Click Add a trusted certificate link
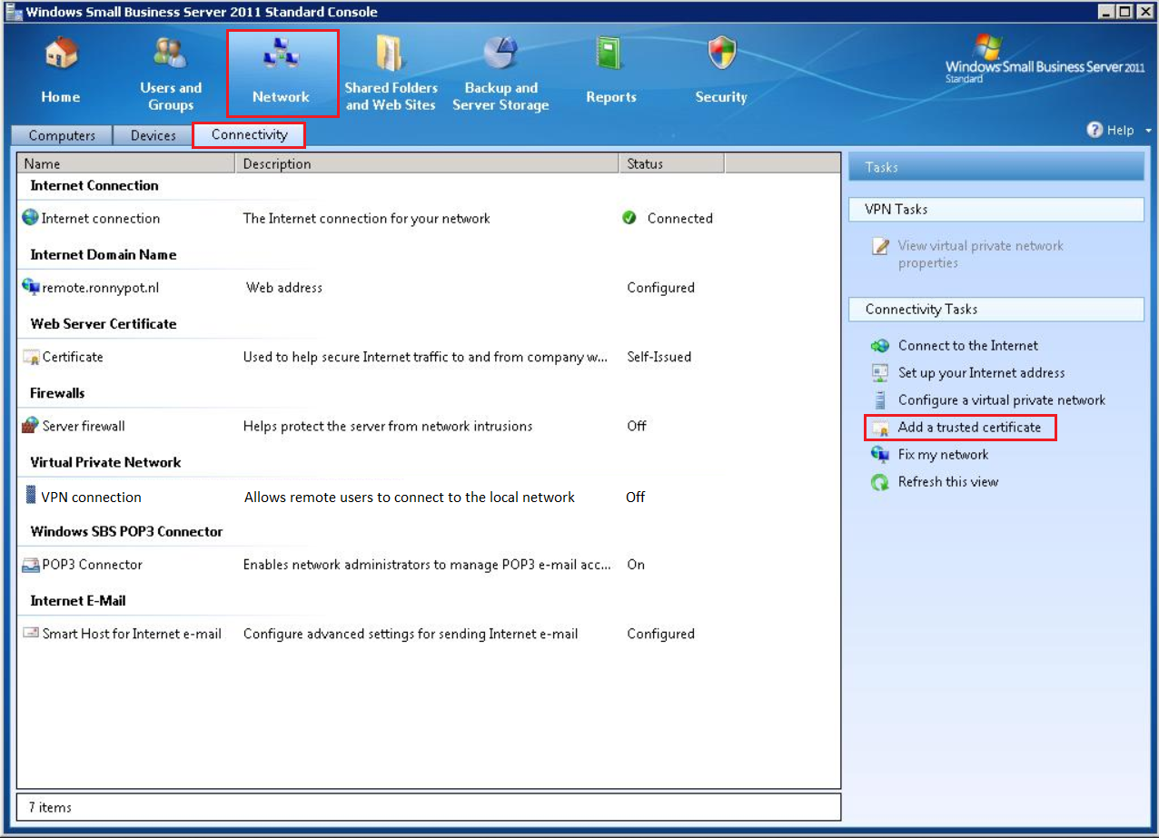This screenshot has height=838, width=1159. (x=969, y=427)
